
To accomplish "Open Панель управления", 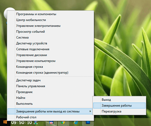I will [x=50, y=86].
